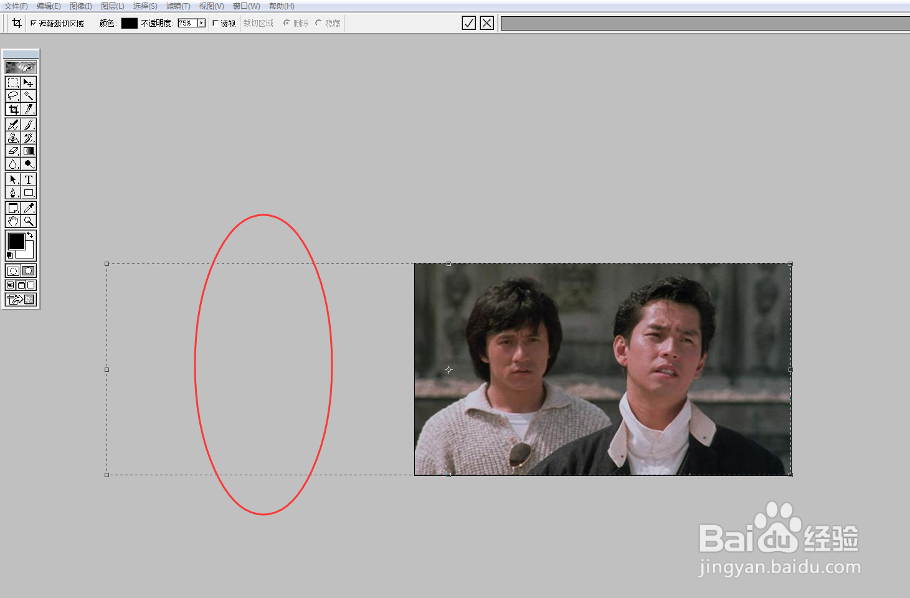Select the Type tool
Image resolution: width=910 pixels, height=598 pixels.
point(29,179)
